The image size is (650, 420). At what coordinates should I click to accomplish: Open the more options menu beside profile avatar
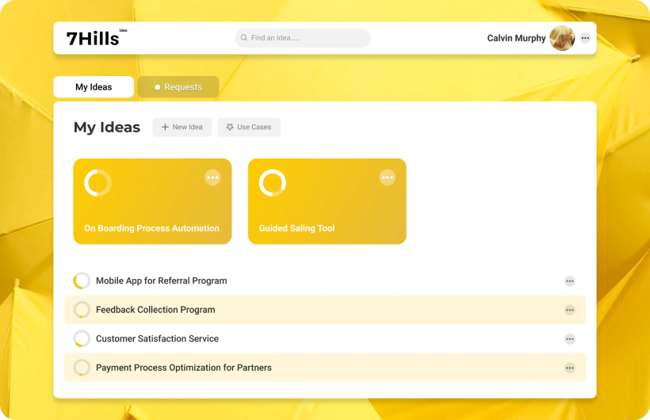click(585, 38)
